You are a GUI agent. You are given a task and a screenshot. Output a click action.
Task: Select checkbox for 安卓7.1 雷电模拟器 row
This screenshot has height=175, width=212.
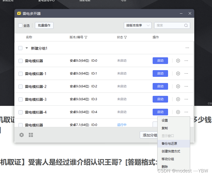pos(21,125)
